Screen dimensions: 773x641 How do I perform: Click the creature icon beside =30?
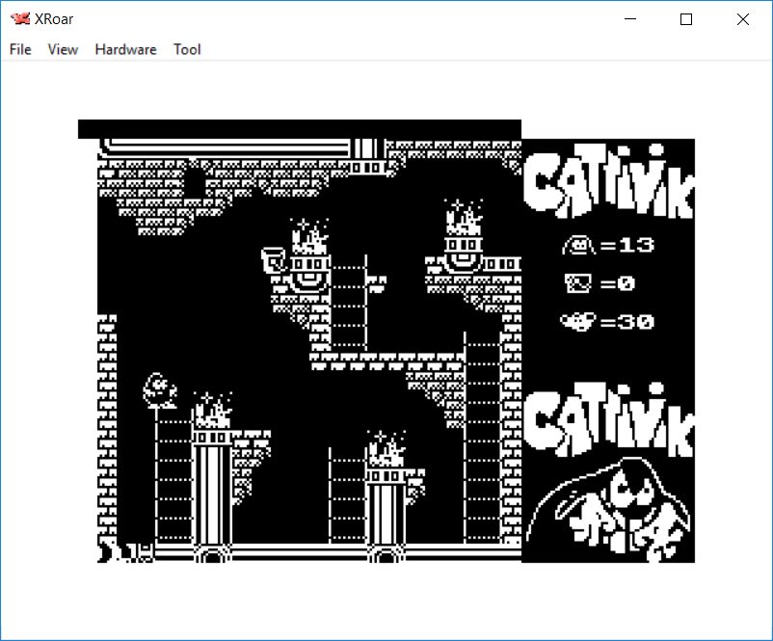pyautogui.click(x=578, y=321)
